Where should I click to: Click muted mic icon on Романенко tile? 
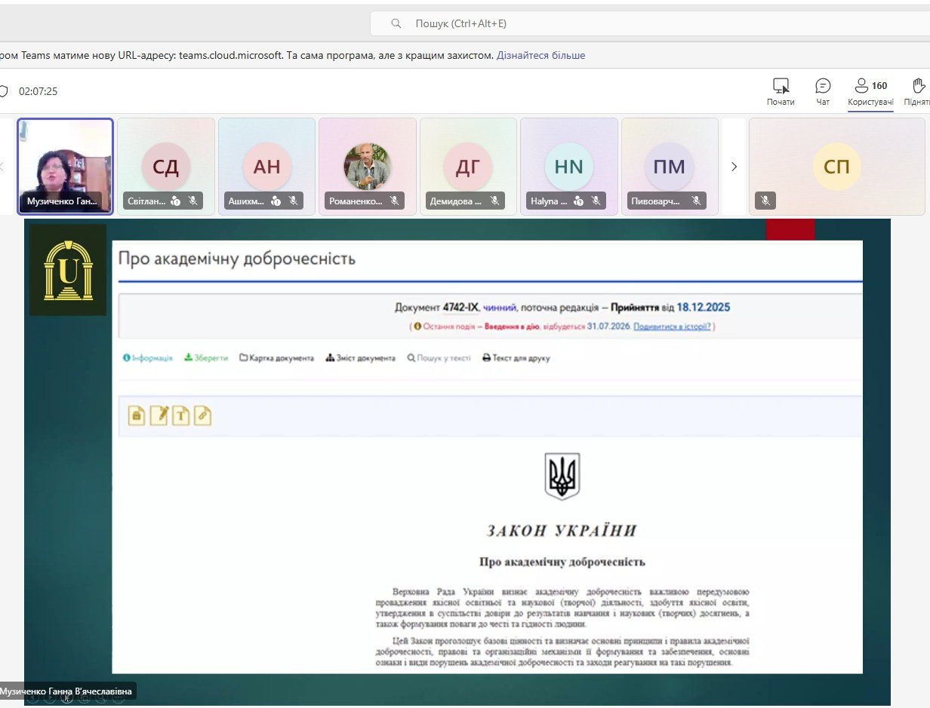394,201
